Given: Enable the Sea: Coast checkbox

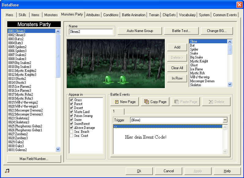Looking at the screenshot, I should click(72, 136).
